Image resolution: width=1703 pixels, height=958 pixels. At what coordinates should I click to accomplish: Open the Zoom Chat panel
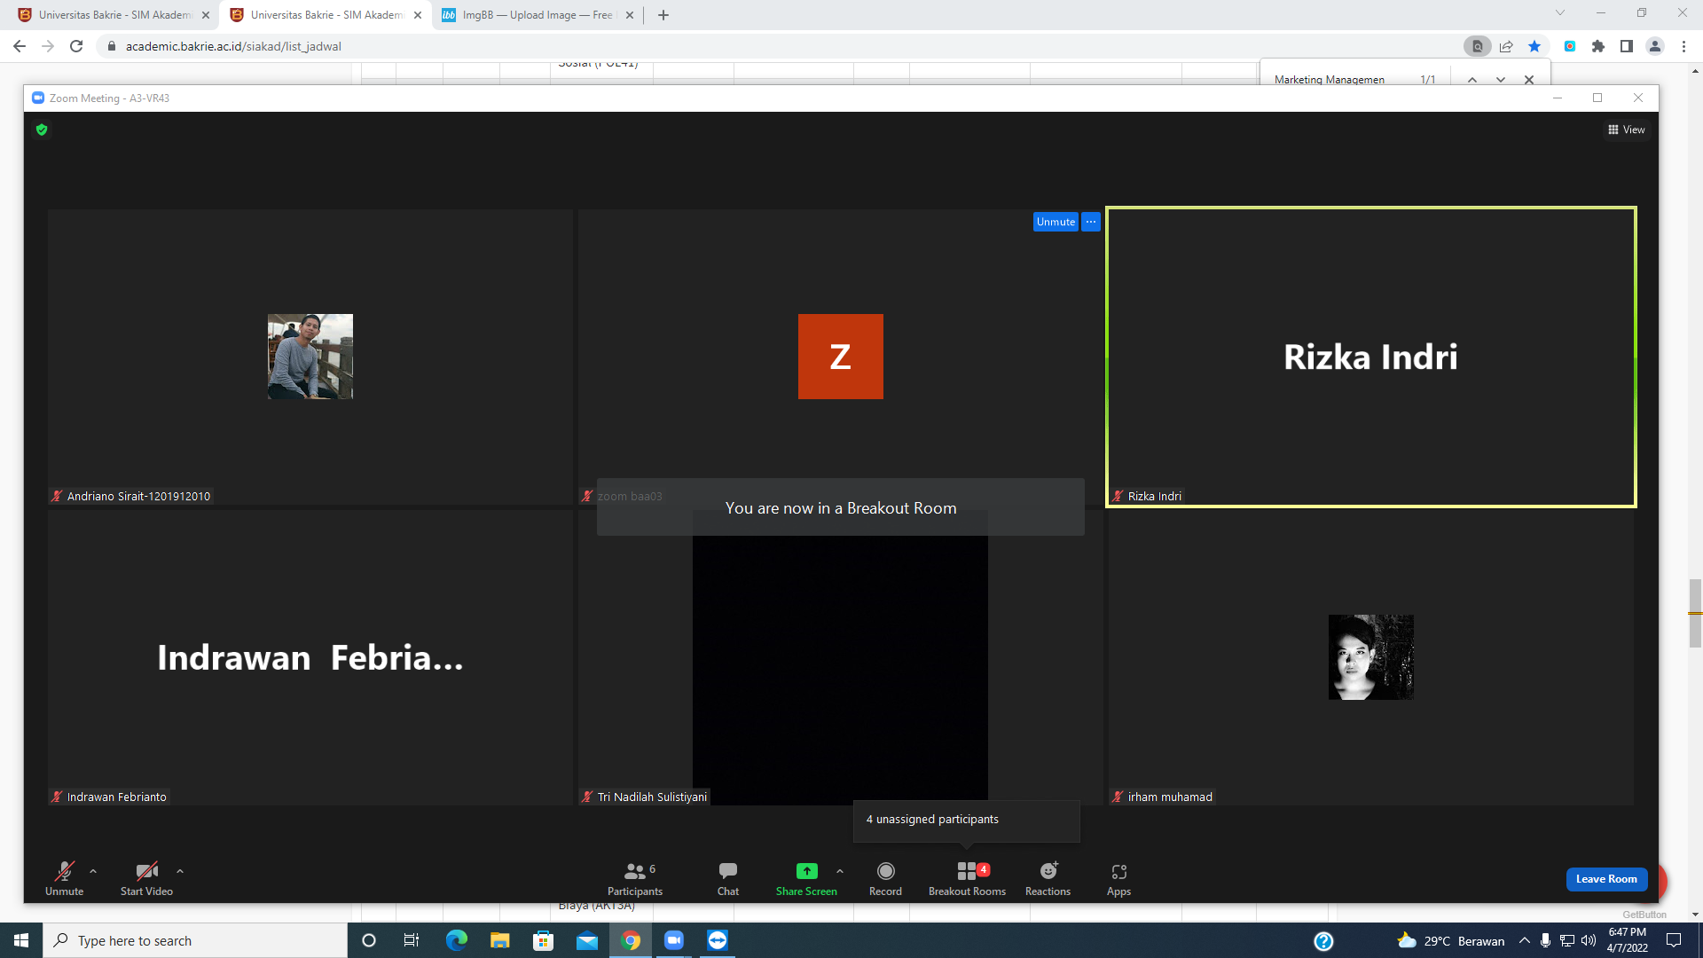click(x=728, y=878)
